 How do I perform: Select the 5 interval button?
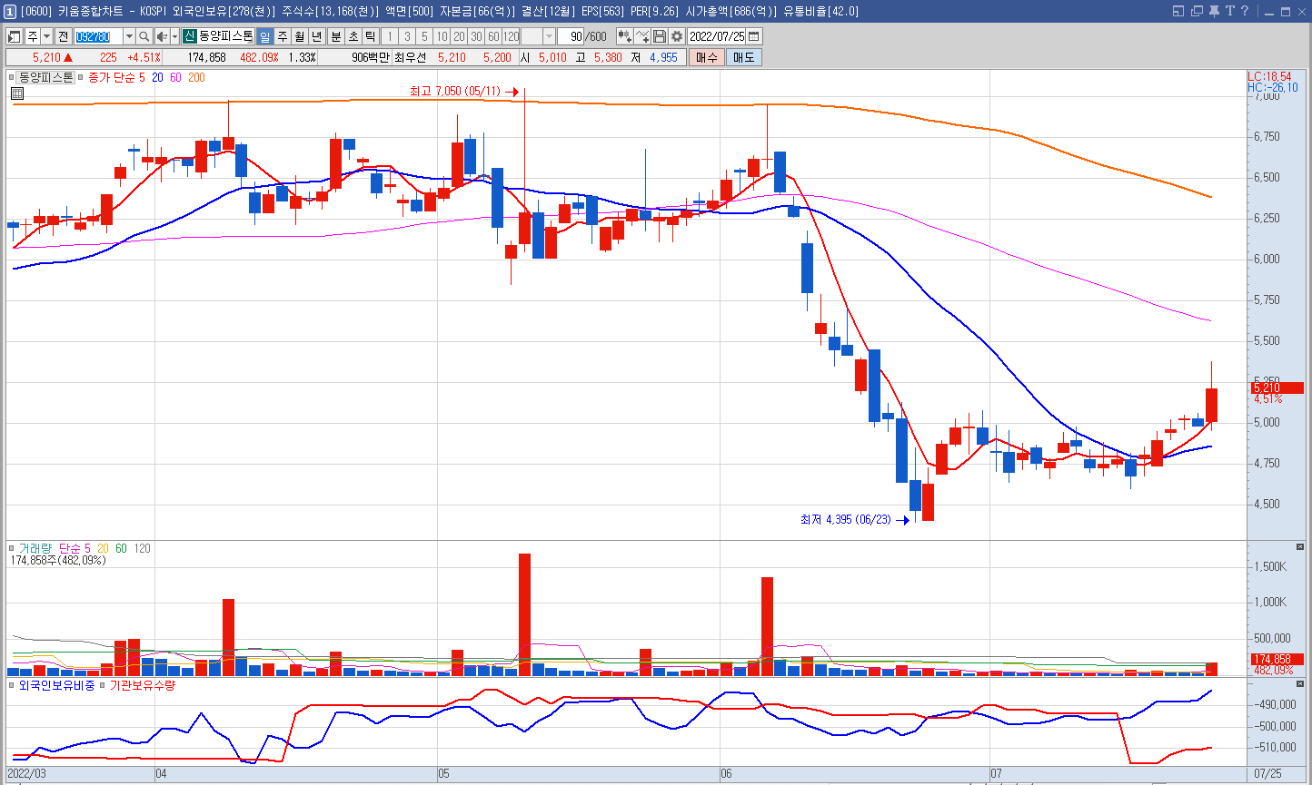coord(423,36)
